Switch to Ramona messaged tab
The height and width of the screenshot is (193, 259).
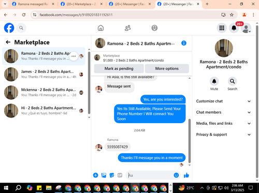click(x=33, y=4)
